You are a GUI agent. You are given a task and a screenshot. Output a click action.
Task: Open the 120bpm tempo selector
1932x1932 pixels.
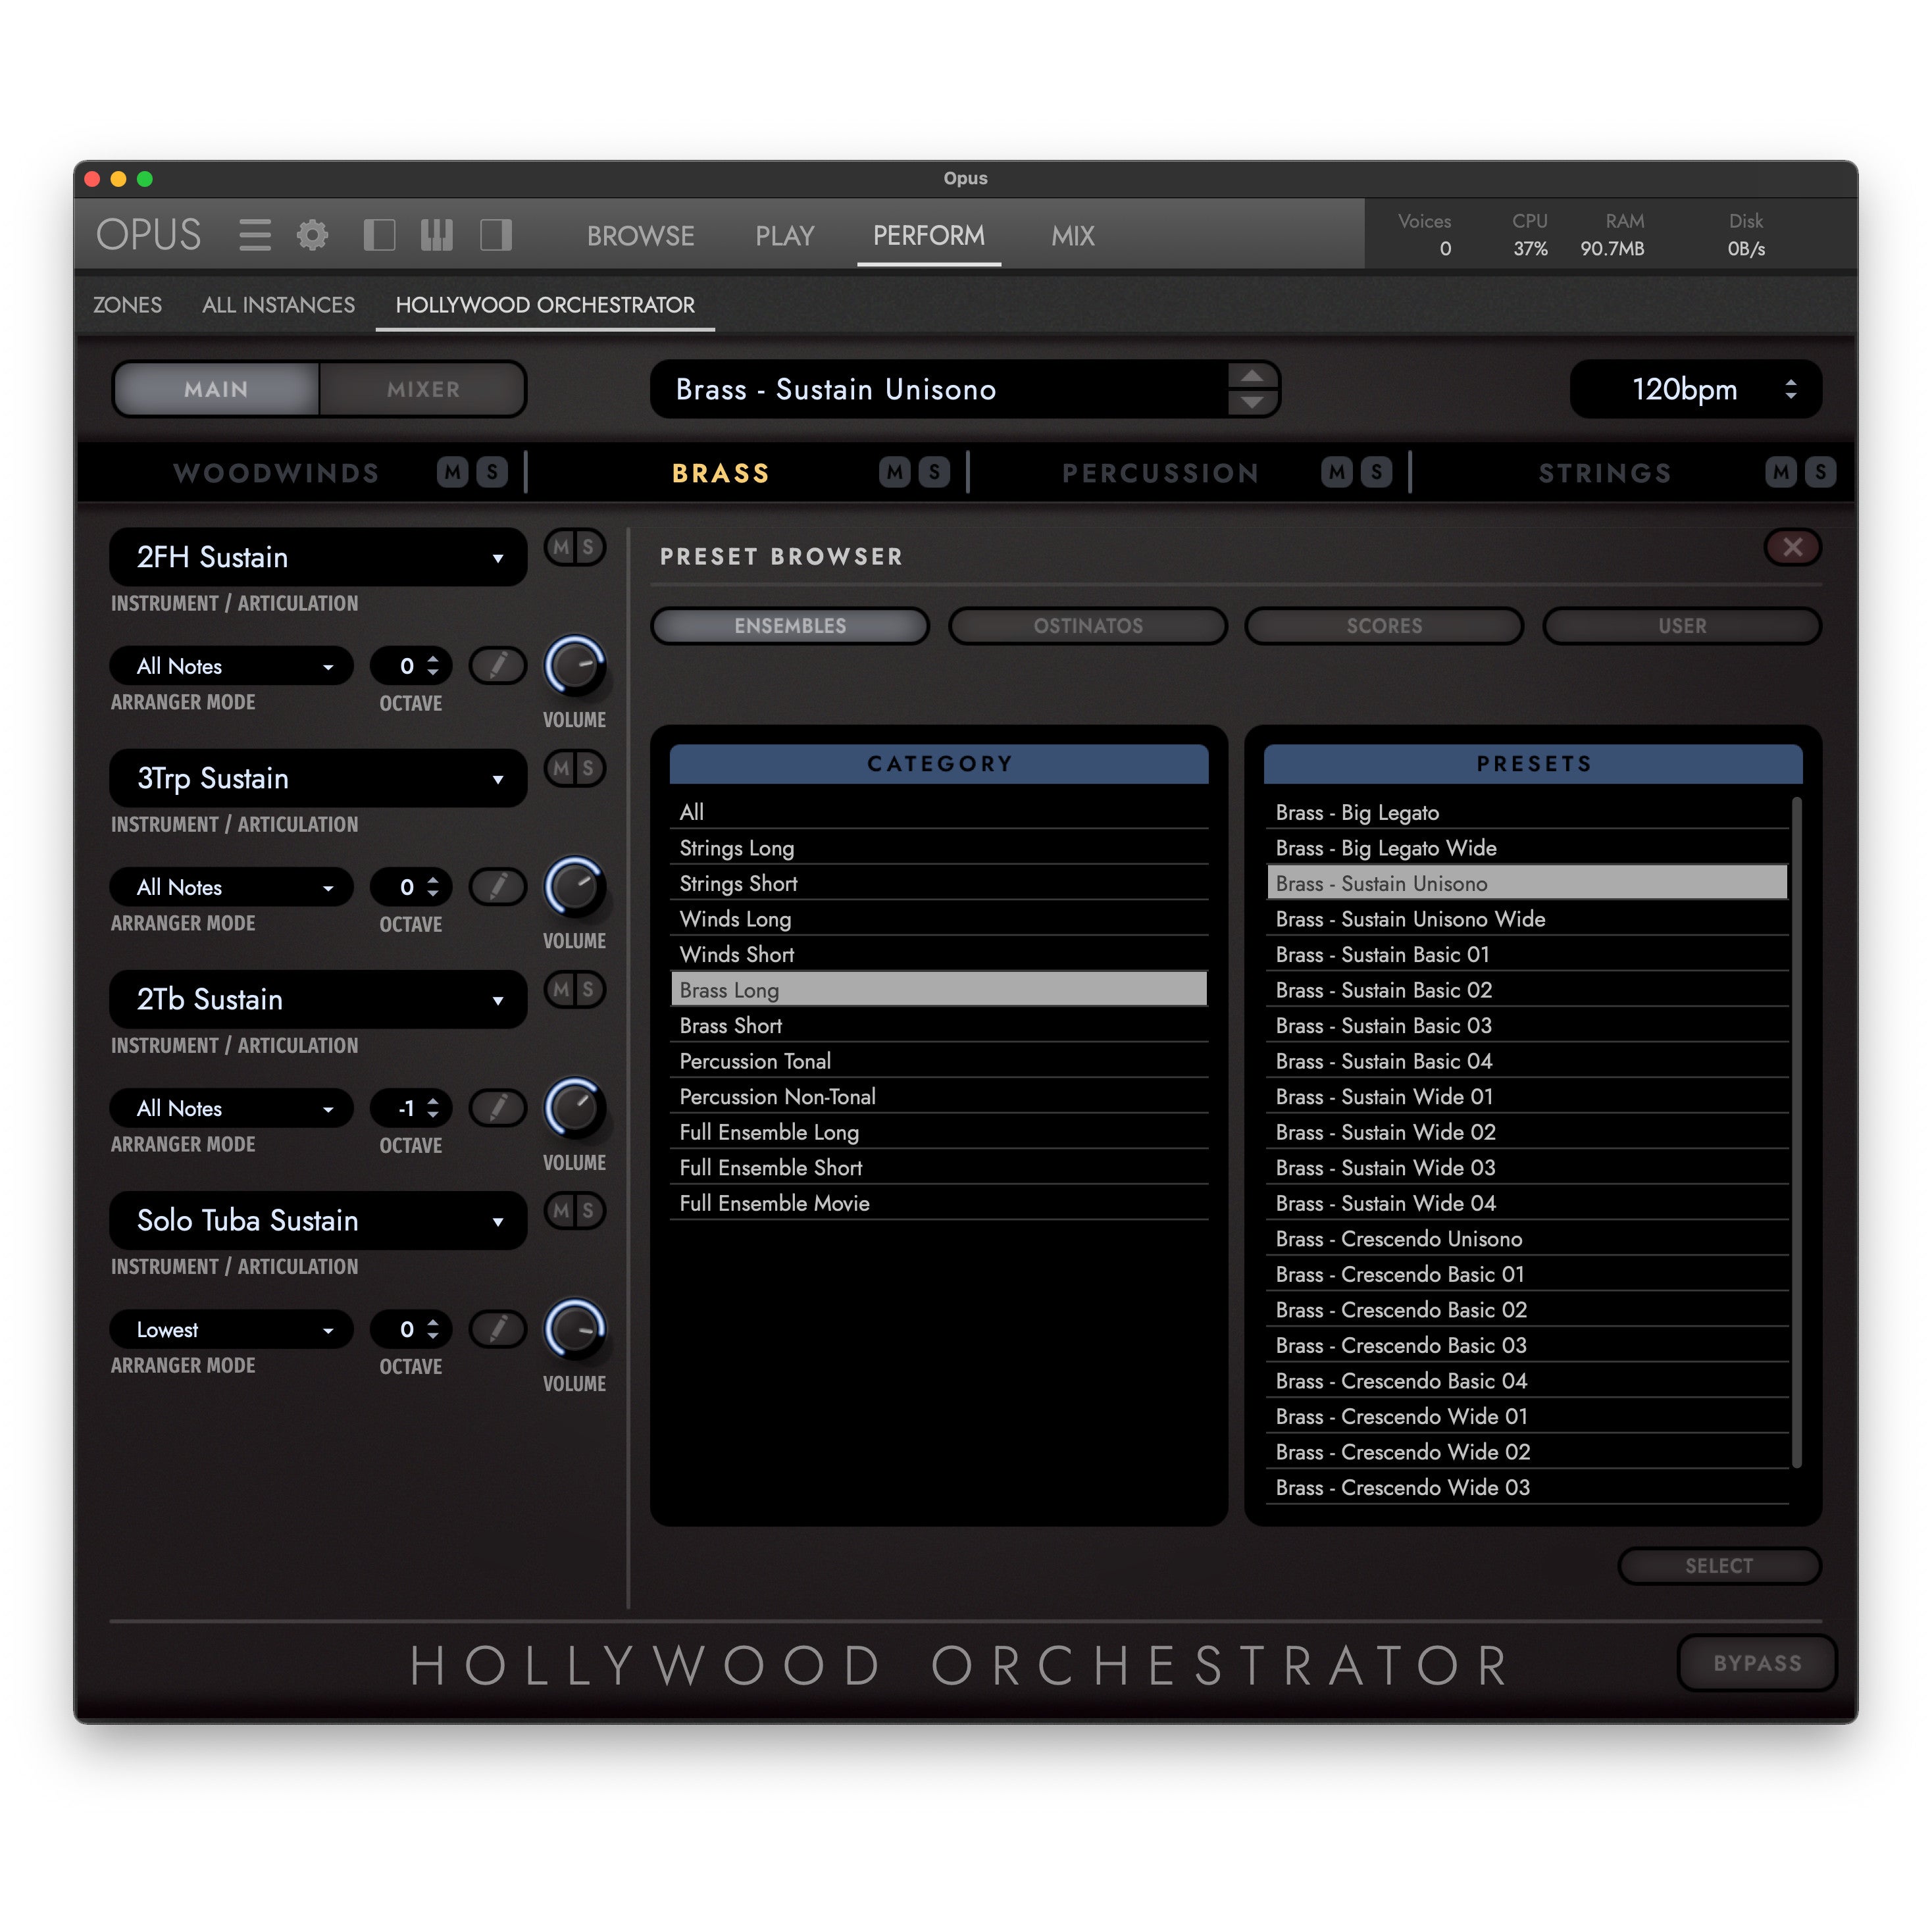(1696, 389)
